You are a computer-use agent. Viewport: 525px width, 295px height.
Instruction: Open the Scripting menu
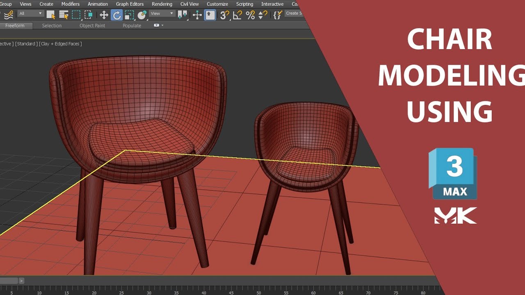click(244, 4)
